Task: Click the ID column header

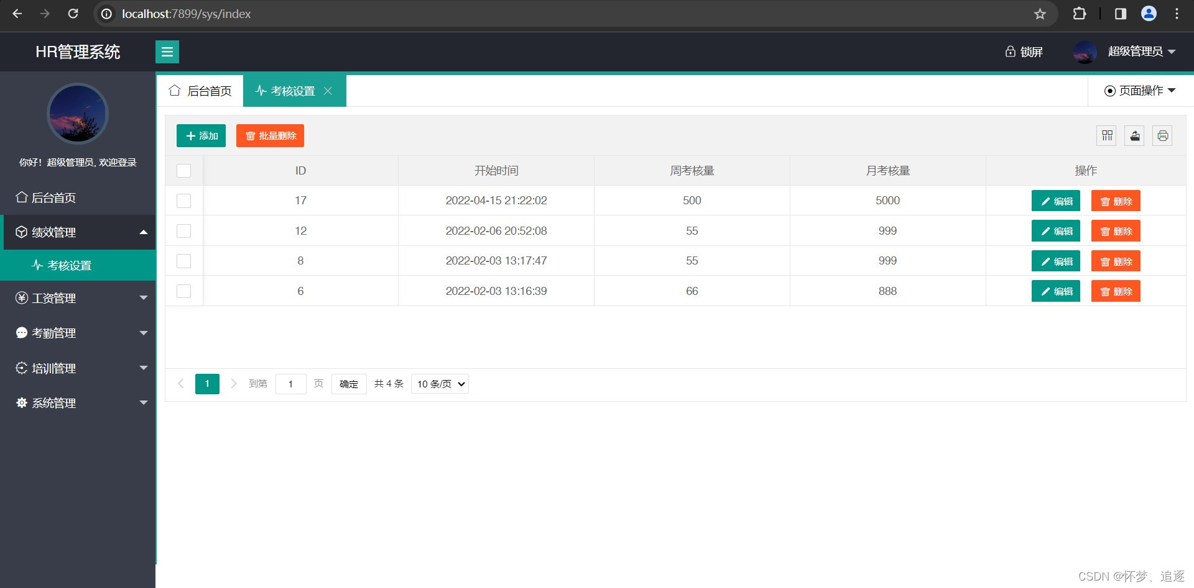Action: coord(300,171)
